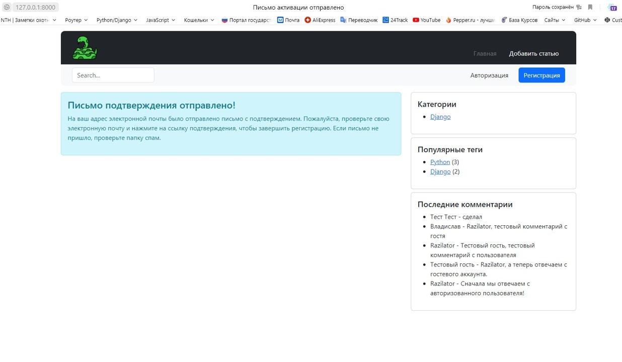Open the AliExpress bookmark

[320, 20]
